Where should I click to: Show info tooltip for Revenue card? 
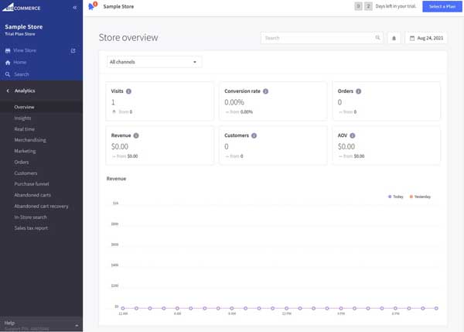(136, 135)
